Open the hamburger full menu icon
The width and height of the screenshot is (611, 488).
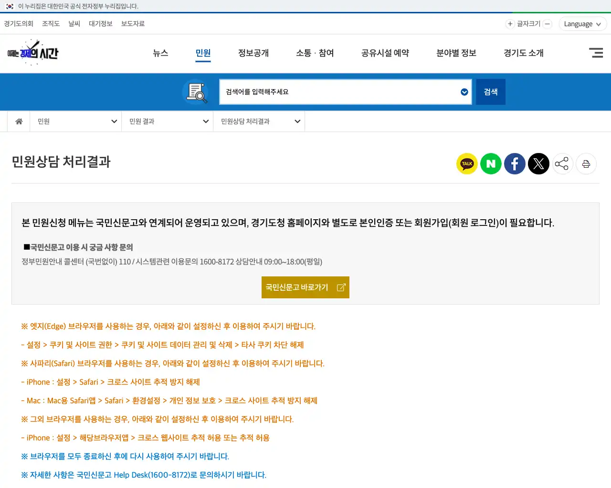click(596, 53)
